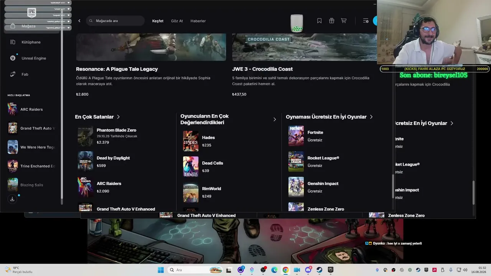Open Discord from the taskbar
The image size is (491, 276).
click(308, 270)
